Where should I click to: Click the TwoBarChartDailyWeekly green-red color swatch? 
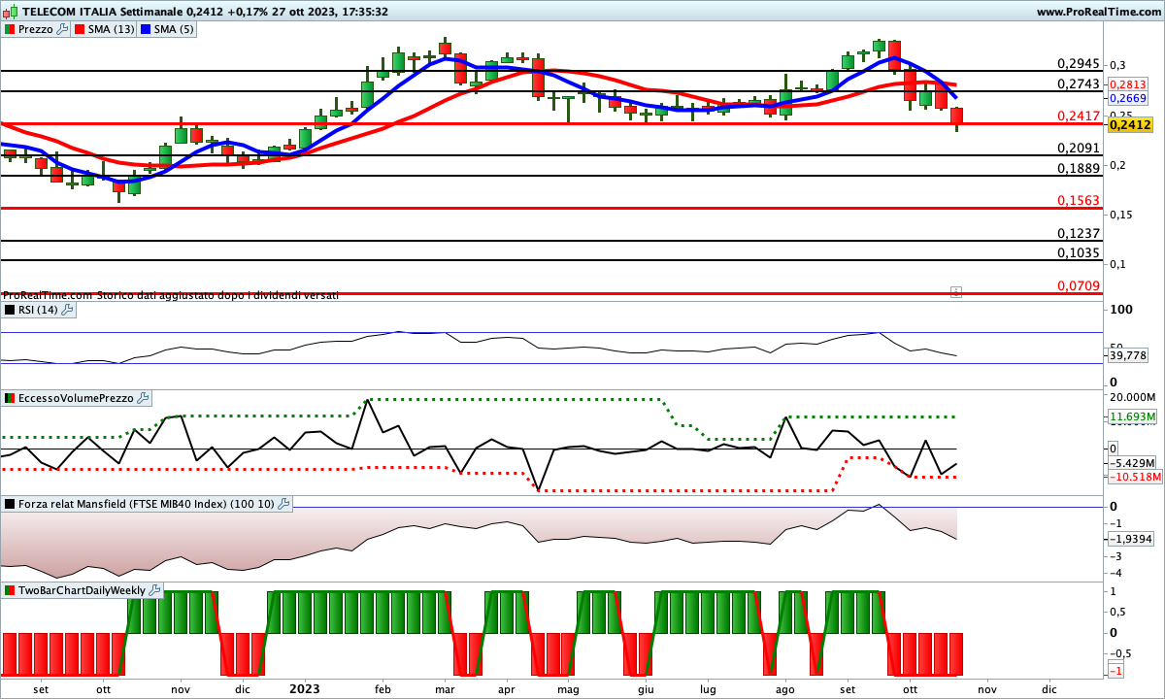10,590
